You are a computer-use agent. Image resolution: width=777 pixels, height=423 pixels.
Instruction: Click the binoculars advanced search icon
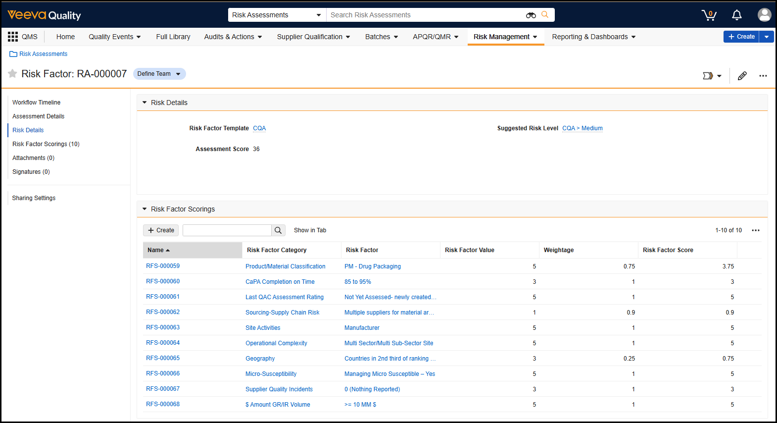click(531, 15)
